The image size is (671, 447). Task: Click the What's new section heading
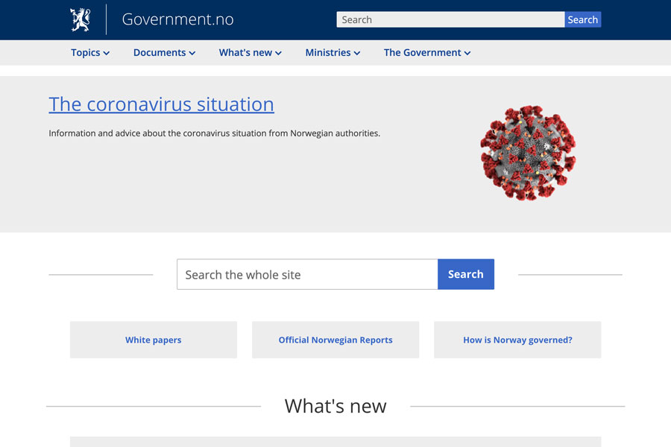pyautogui.click(x=335, y=406)
